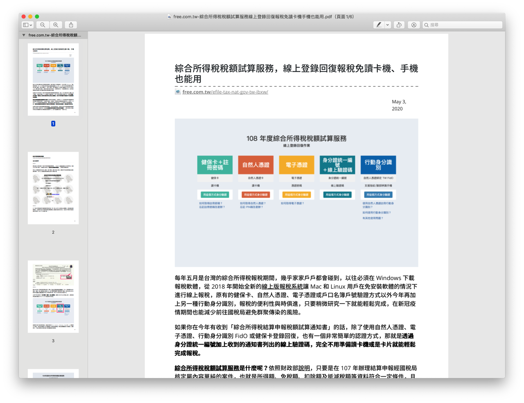Open the highlight color dropdown arrow
The image size is (524, 403).
click(388, 25)
